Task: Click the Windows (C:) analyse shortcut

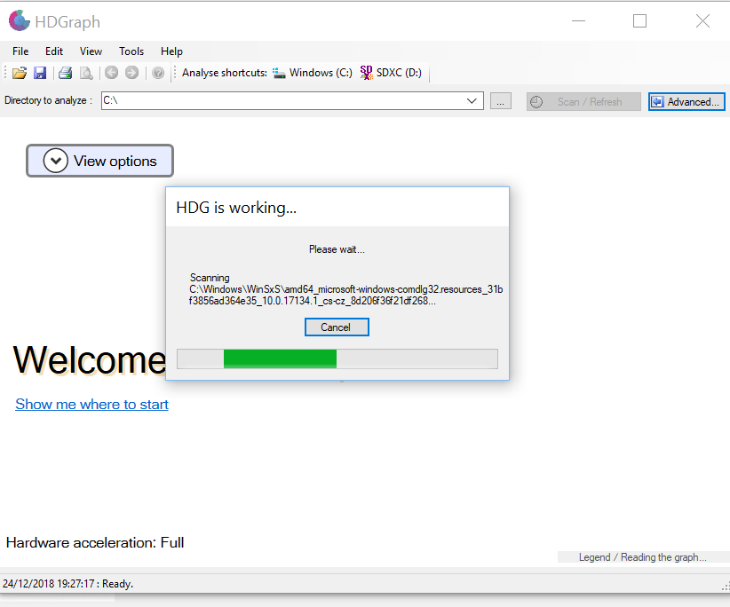Action: click(313, 73)
